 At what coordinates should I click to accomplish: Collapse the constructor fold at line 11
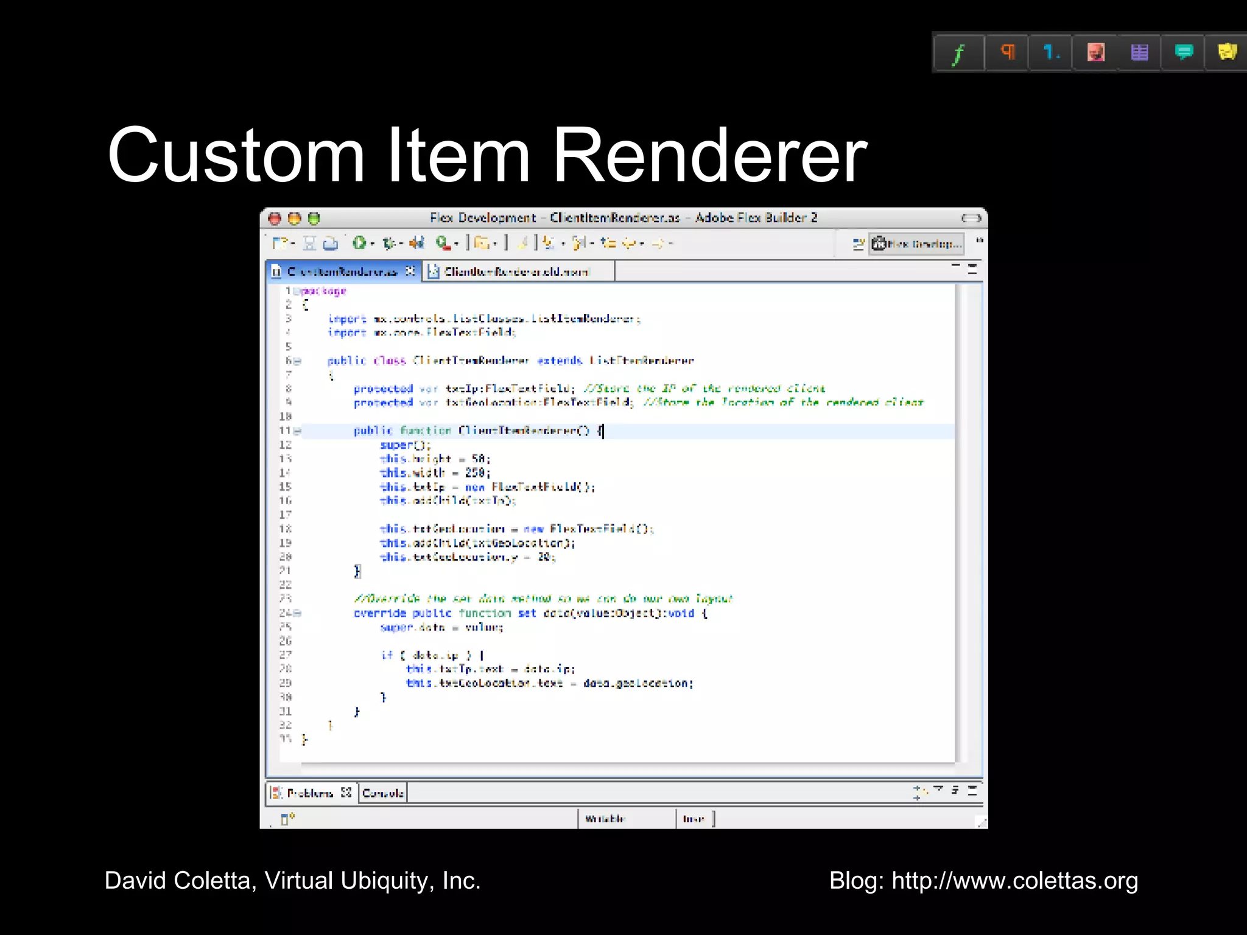(298, 431)
